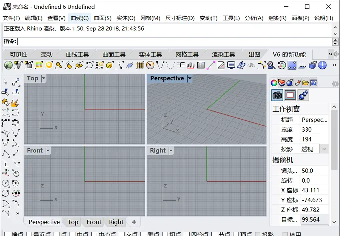Open the 分析(A) menu
340x236 pixels.
[x=254, y=18]
